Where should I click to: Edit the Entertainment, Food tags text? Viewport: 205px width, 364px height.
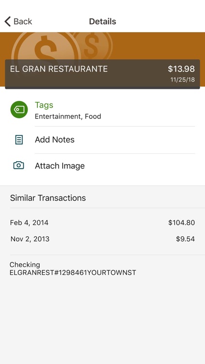pos(68,116)
